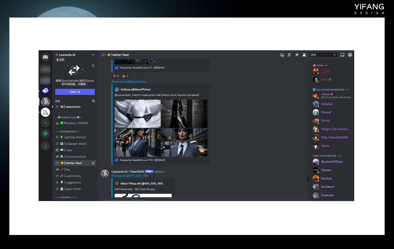Click the Threads icon in header

(282, 55)
